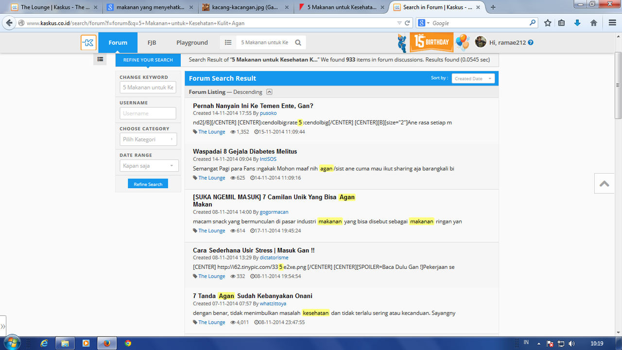The width and height of the screenshot is (622, 350).
Task: Open the Sort by Created Date dropdown
Action: [473, 78]
